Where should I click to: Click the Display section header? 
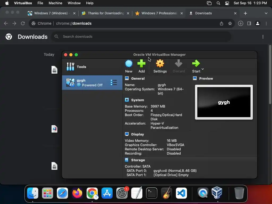[x=137, y=134]
